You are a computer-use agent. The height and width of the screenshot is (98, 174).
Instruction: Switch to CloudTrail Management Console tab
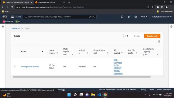[x=17, y=2]
